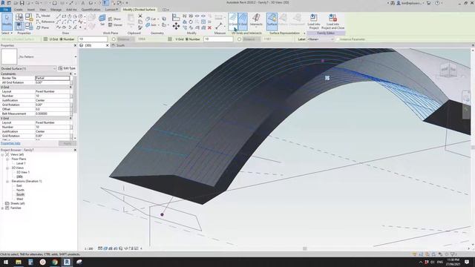Close the {3D} view tab
This screenshot has width=475, height=267.
(107, 45)
